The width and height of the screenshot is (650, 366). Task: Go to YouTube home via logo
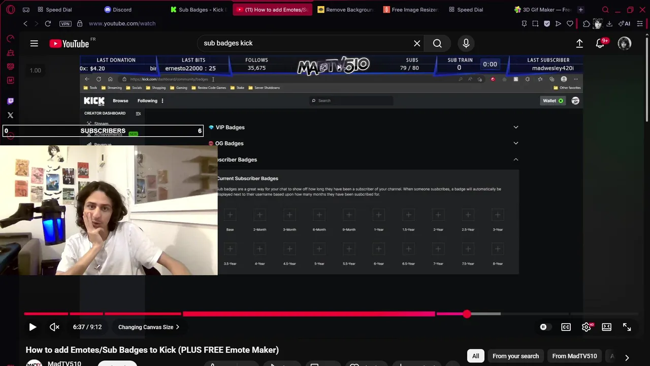click(x=69, y=44)
